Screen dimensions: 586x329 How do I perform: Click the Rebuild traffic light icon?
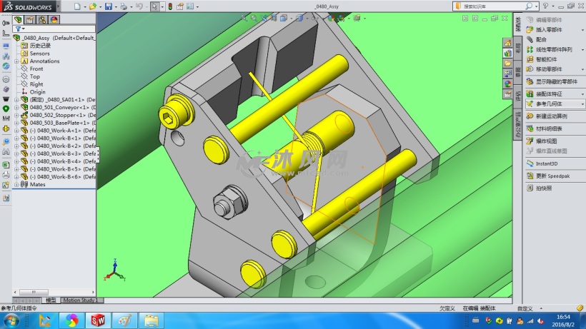(169, 6)
